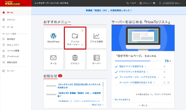Open the サーバー rack tile
Viewport: 186px width, 110px height.
[x=96, y=60]
